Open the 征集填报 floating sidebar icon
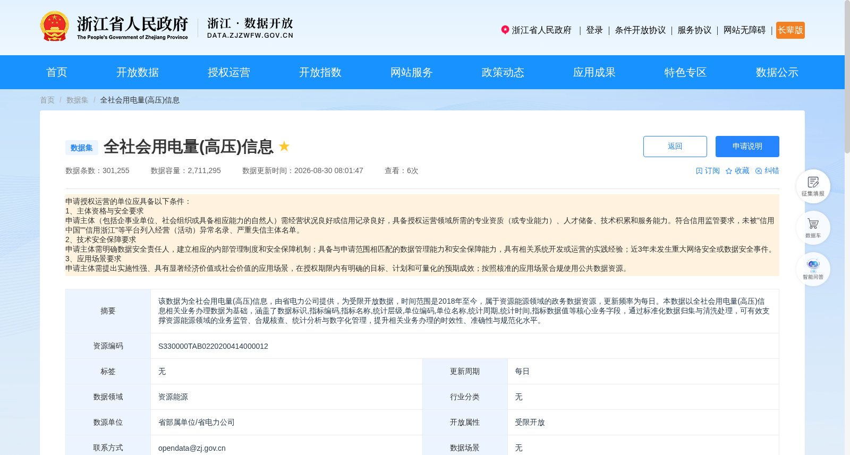 (813, 186)
